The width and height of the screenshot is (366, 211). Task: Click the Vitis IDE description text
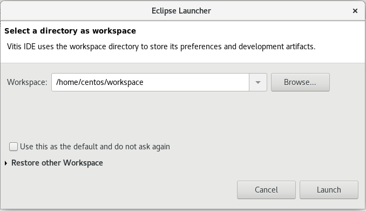pyautogui.click(x=161, y=47)
